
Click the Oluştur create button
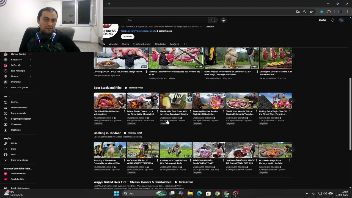click(x=320, y=20)
